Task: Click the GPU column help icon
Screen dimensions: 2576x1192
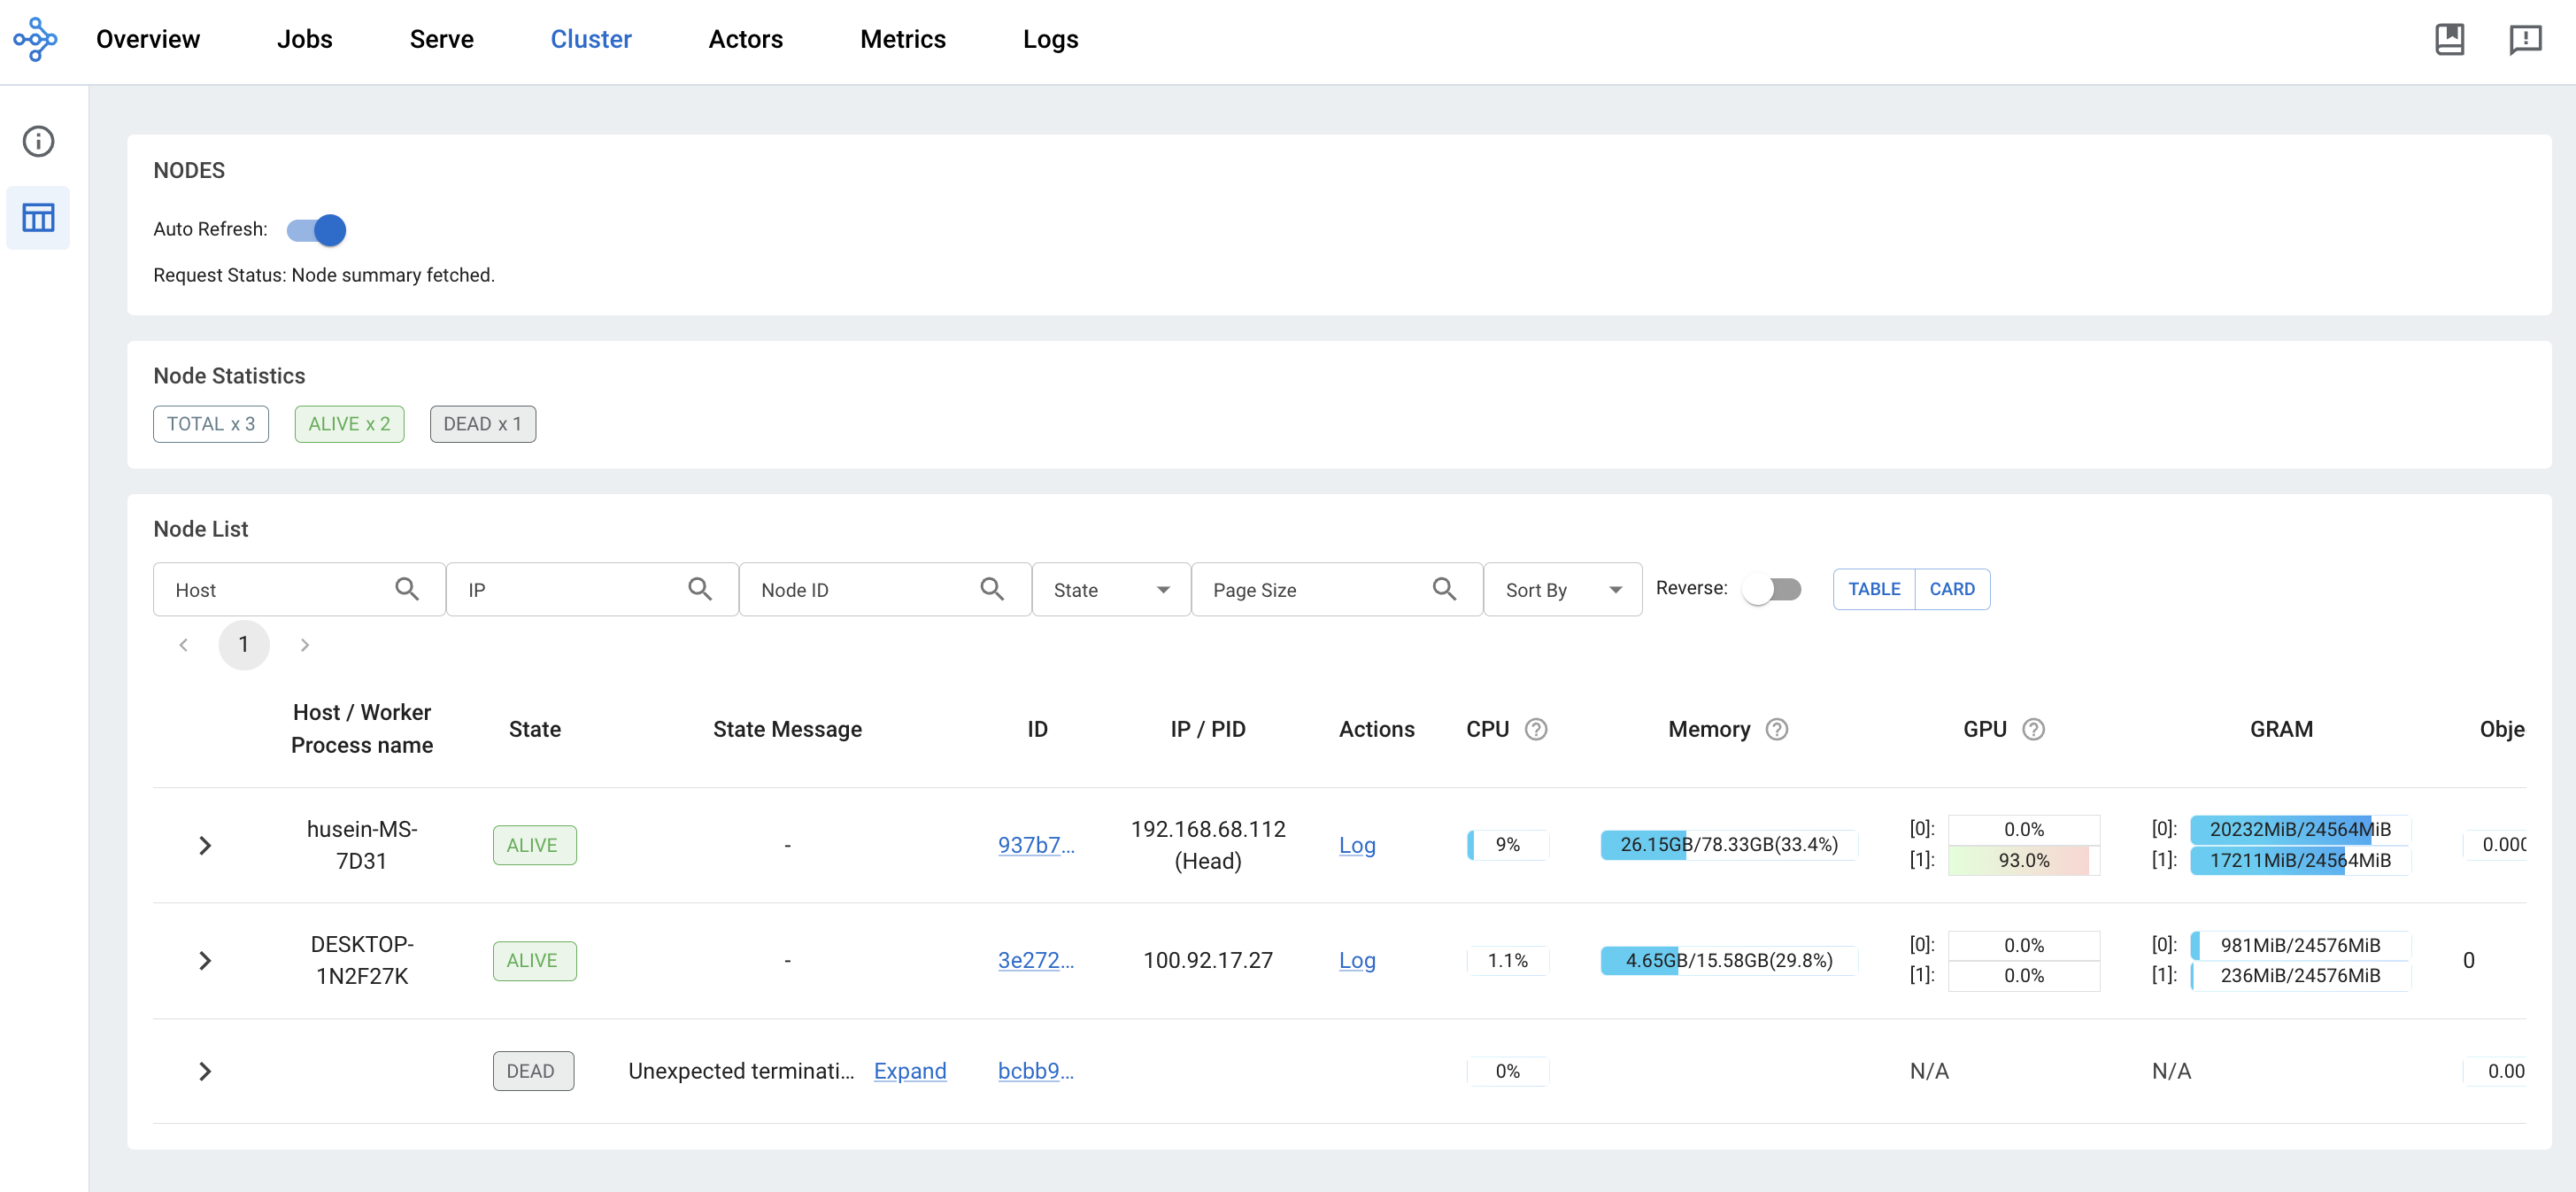Action: coord(2033,729)
